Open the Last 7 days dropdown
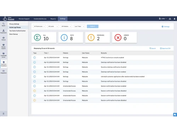The width and height of the screenshot is (177, 133). pyautogui.click(x=79, y=26)
